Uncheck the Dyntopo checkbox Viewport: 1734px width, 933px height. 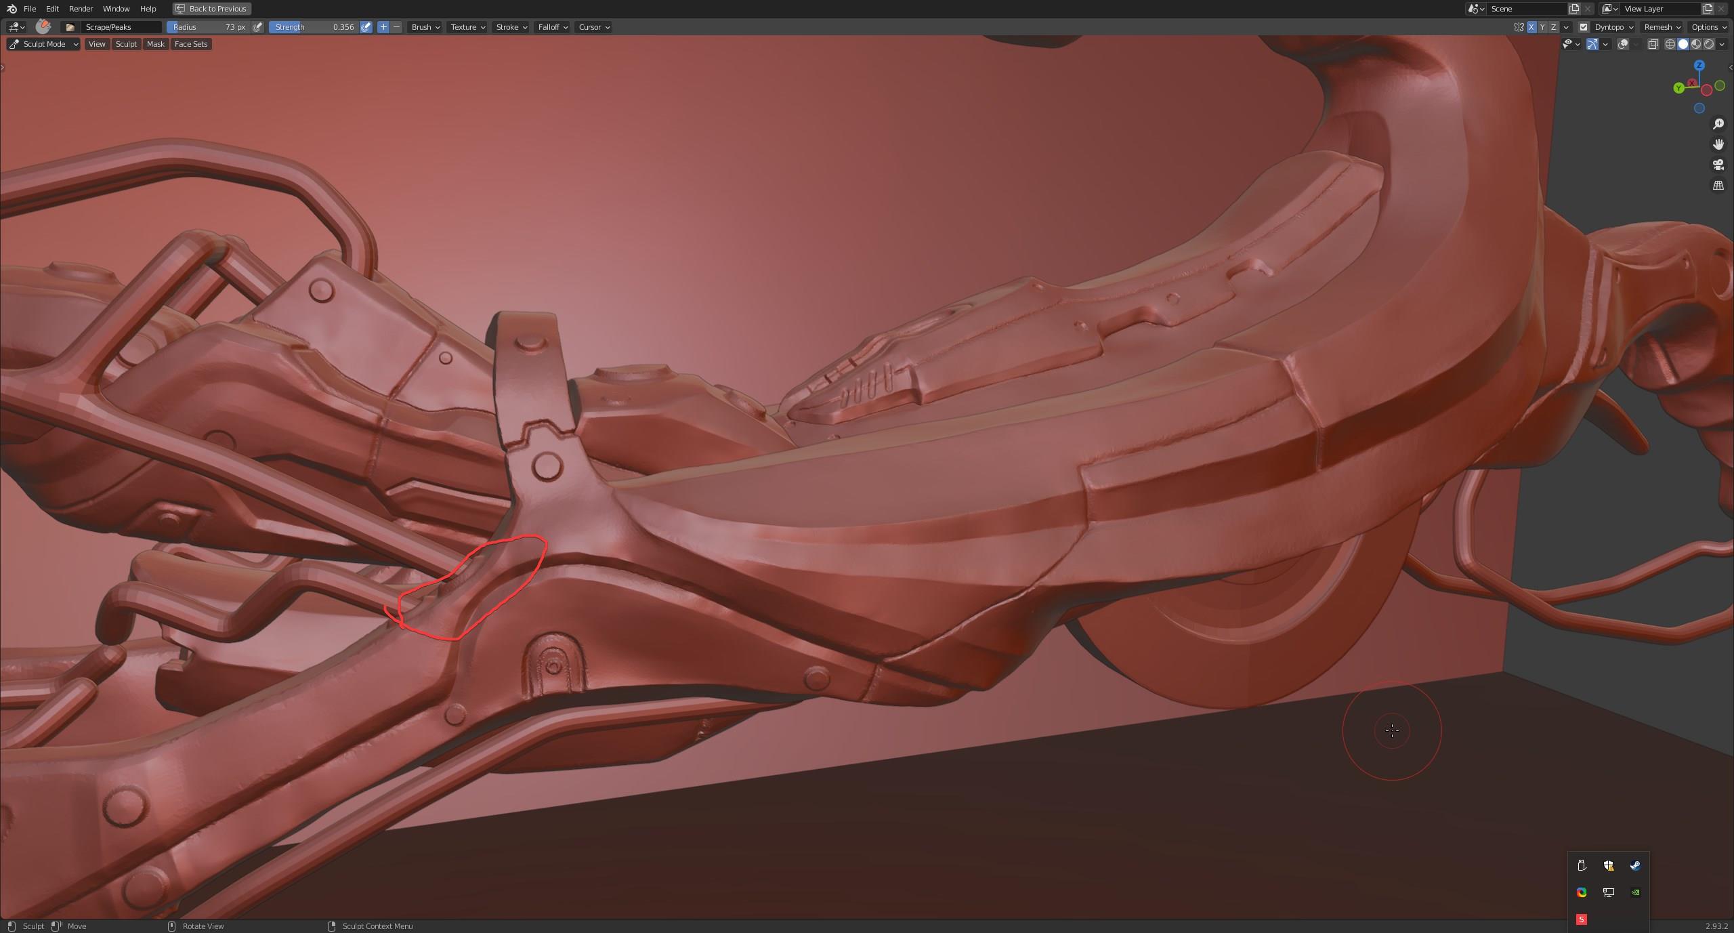(1584, 27)
